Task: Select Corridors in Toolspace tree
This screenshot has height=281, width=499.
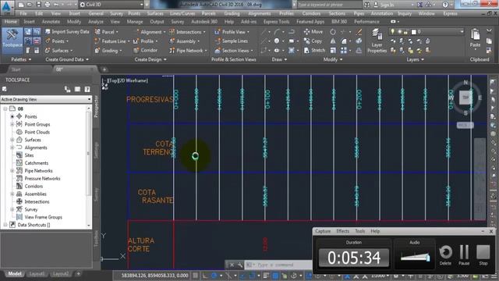Action: point(34,186)
